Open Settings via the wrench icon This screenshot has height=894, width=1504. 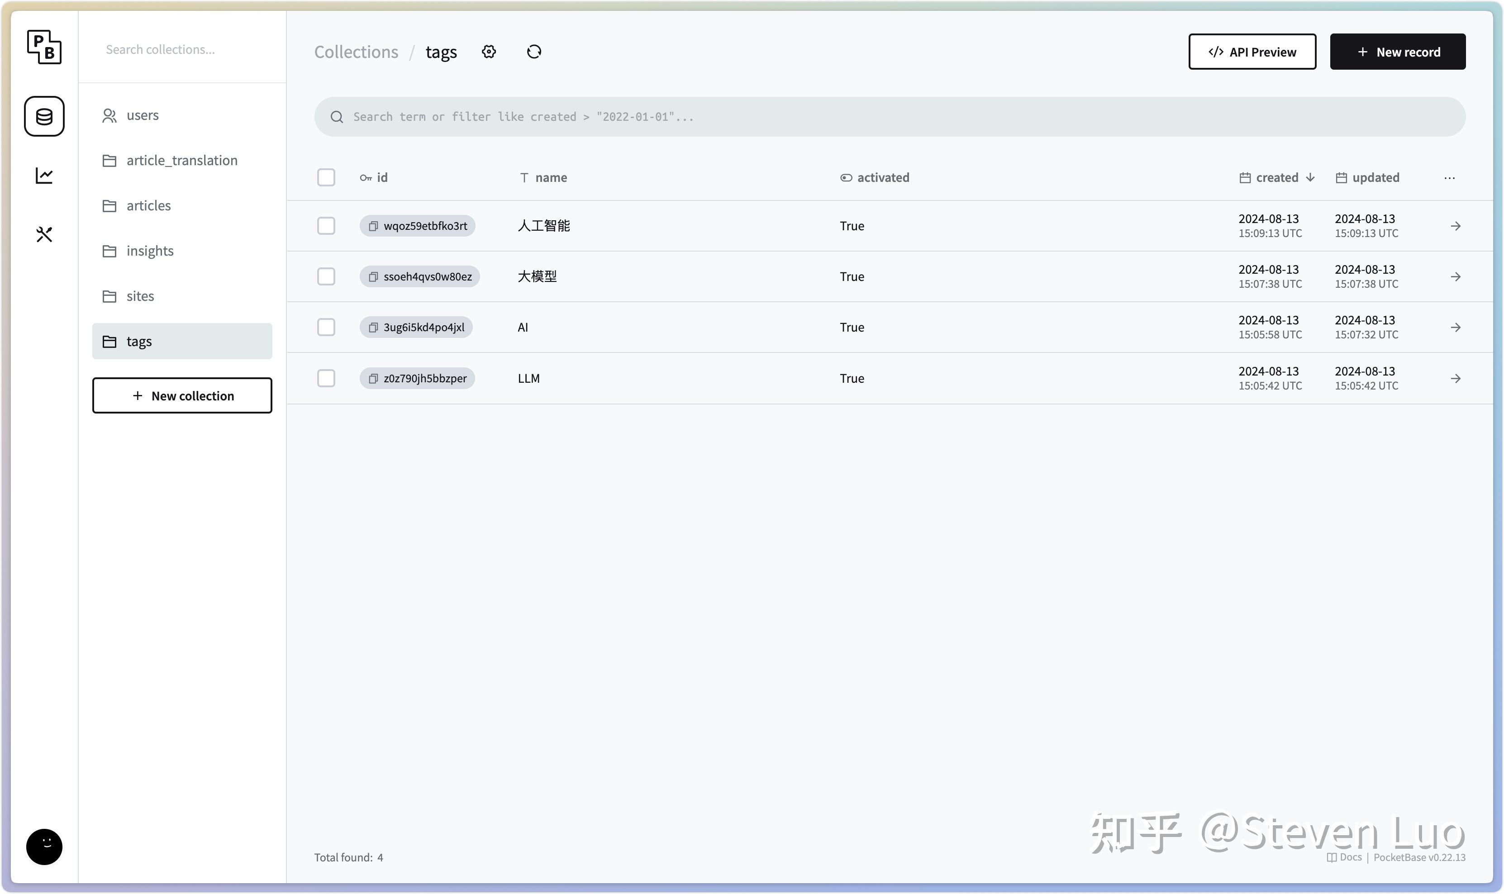click(44, 234)
